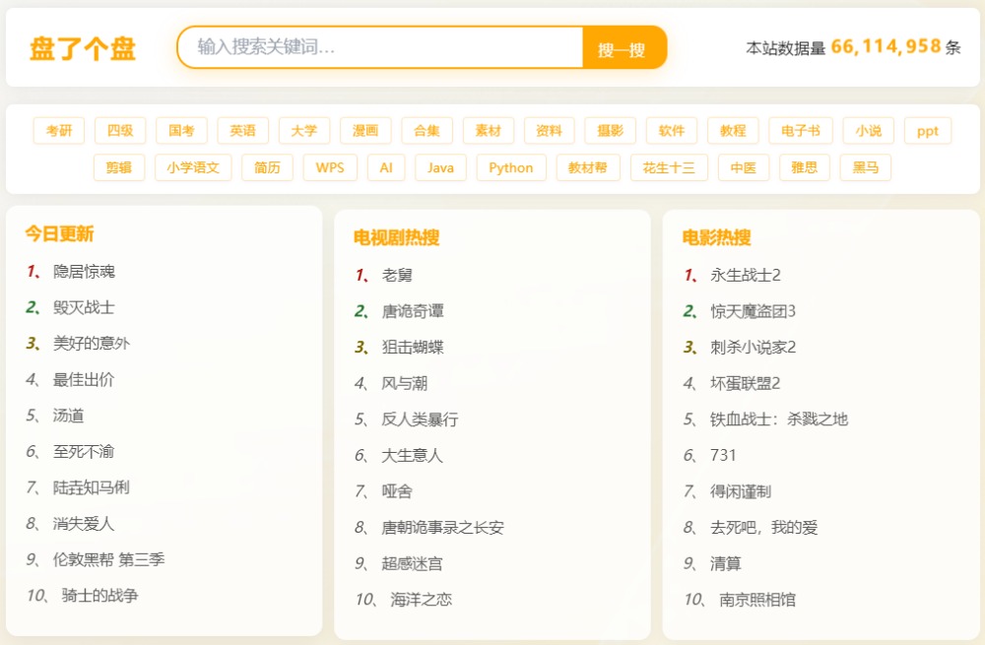Click the 盘了个盘 site logo

(x=83, y=48)
